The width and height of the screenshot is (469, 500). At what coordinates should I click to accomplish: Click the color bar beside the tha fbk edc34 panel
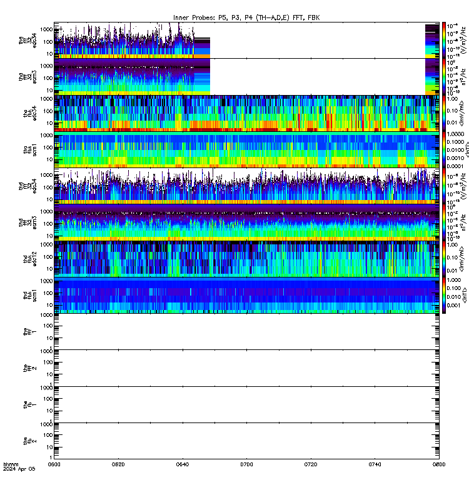(444, 113)
